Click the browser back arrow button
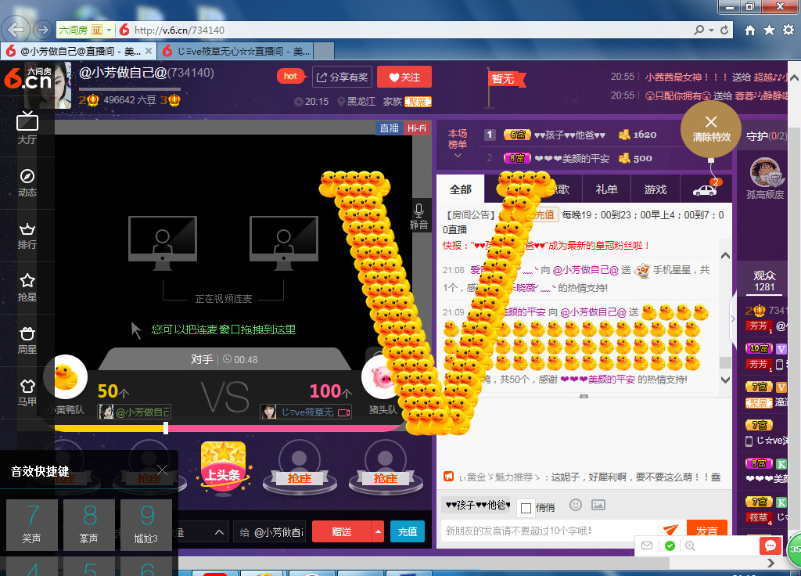 (x=16, y=30)
